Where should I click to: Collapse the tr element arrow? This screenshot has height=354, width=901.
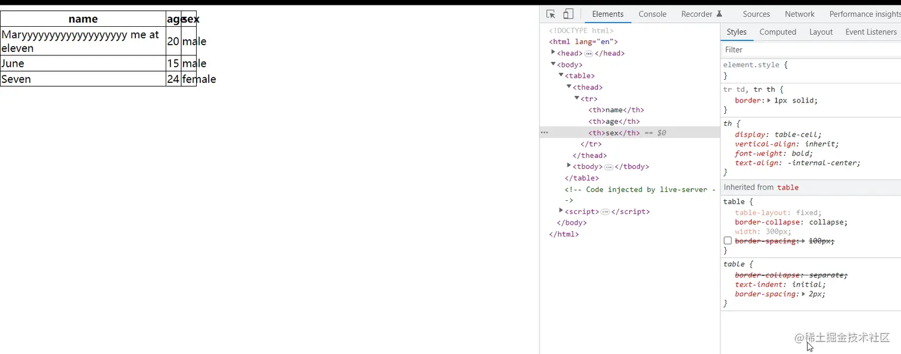[576, 98]
